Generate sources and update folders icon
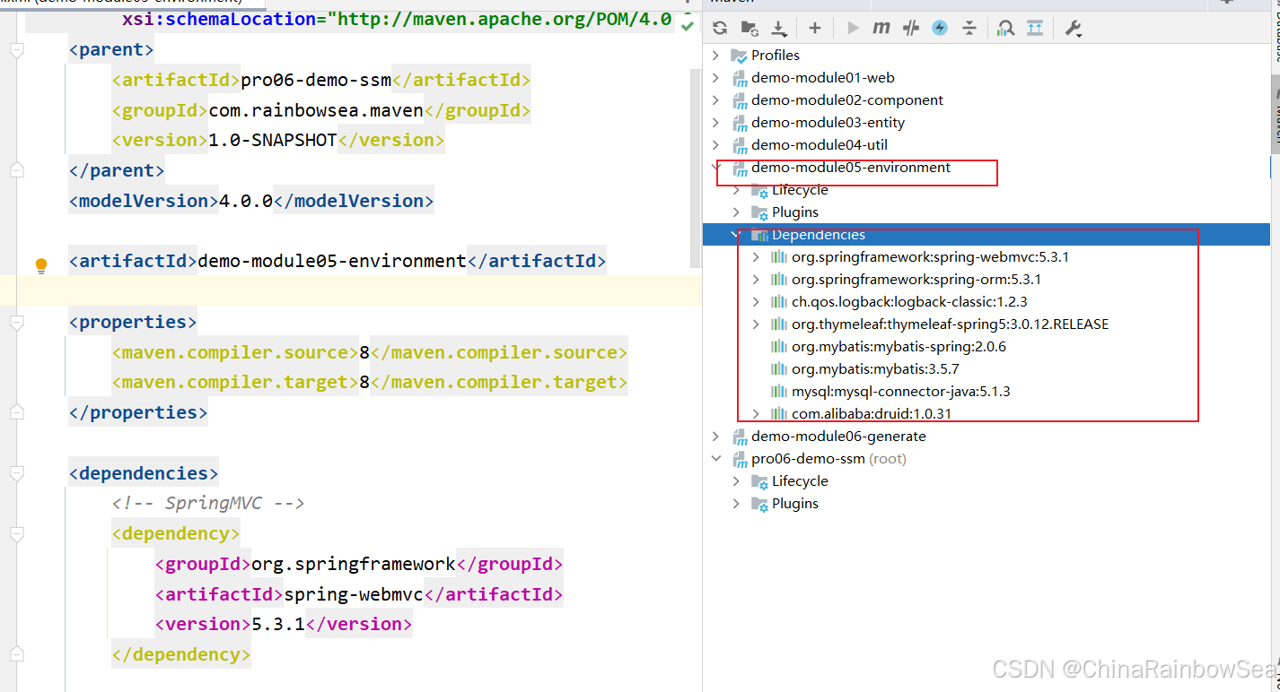Screen dimensions: 1280x692 click(750, 28)
